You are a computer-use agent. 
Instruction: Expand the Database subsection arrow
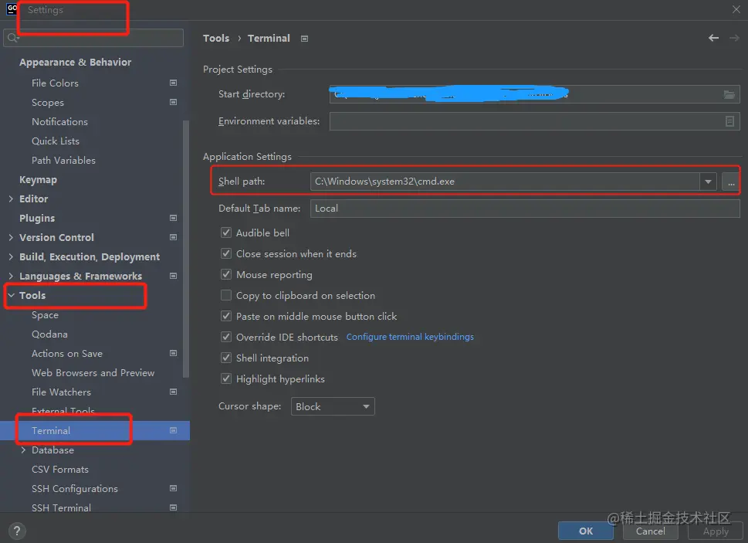click(x=23, y=450)
